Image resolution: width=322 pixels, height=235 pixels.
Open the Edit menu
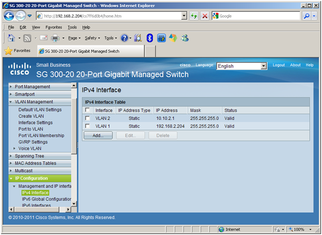(x=23, y=27)
